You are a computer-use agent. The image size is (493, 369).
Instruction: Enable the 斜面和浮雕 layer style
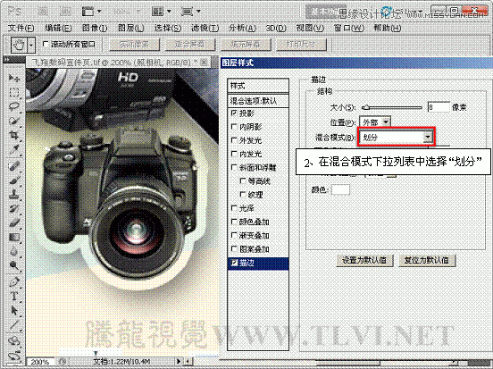pos(234,167)
